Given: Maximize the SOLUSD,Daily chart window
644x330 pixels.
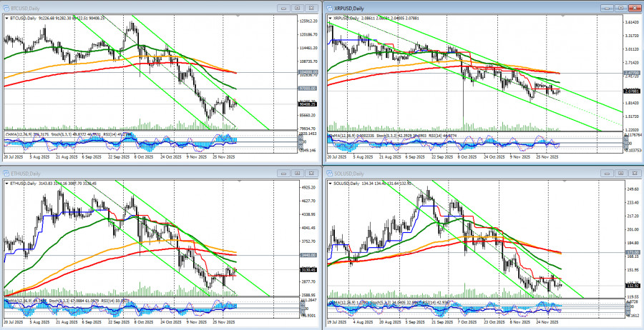Looking at the screenshot, I should tap(621, 174).
